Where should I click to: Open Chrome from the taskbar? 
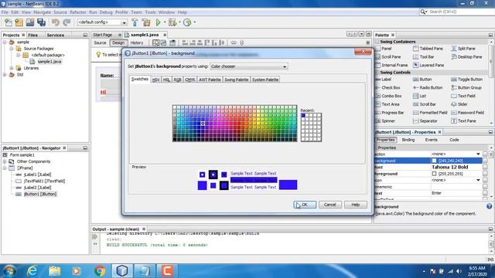(100, 271)
